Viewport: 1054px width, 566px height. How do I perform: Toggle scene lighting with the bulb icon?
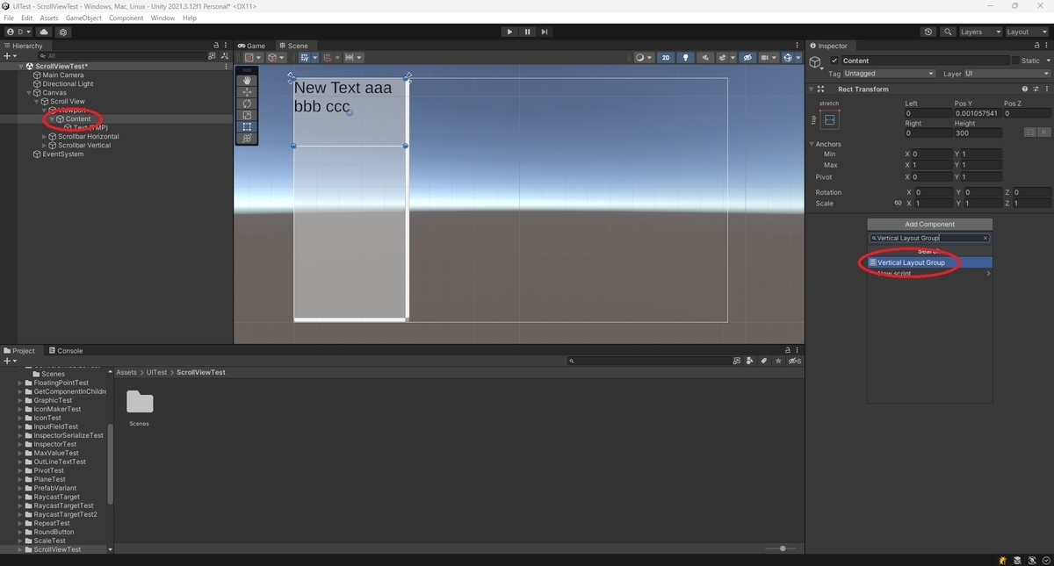coord(685,57)
